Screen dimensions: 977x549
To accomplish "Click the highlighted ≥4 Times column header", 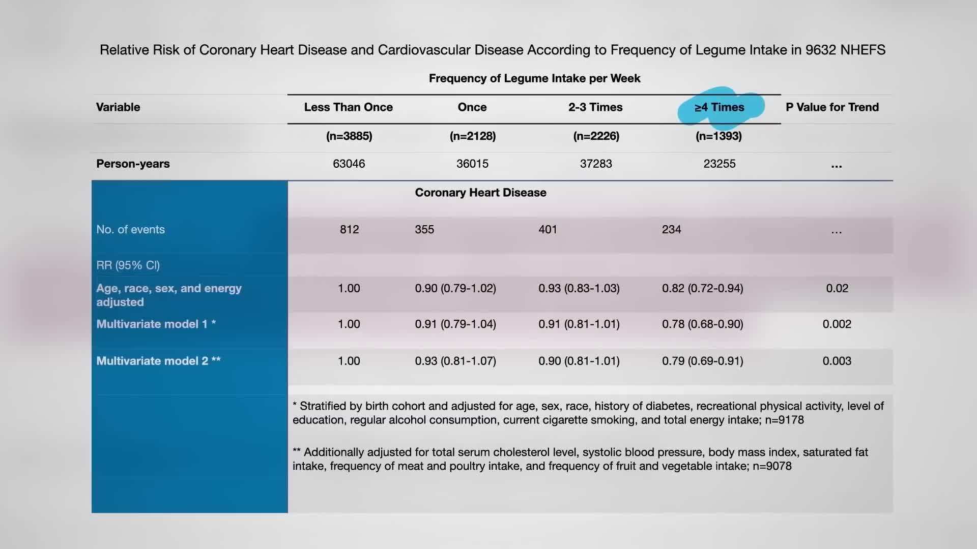I will [x=719, y=107].
